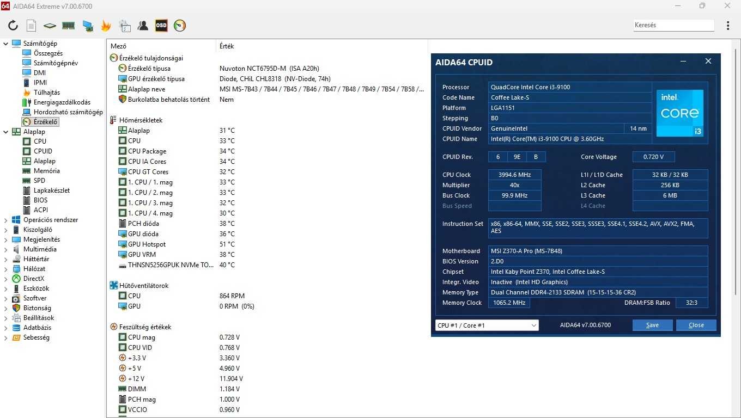Open CPUID under Alaplap
The width and height of the screenshot is (741, 418).
43,151
